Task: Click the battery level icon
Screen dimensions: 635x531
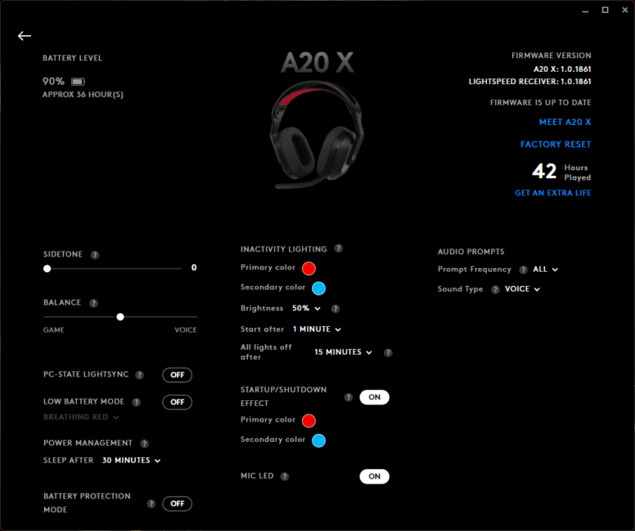Action: tap(78, 82)
